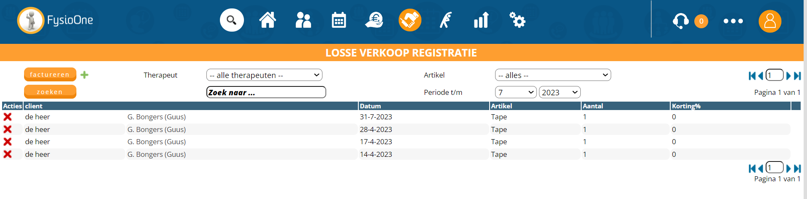This screenshot has height=199, width=807.
Task: Sort by the Datum column header
Action: tap(370, 106)
